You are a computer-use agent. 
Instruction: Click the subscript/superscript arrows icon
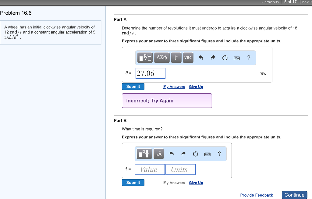(x=176, y=58)
